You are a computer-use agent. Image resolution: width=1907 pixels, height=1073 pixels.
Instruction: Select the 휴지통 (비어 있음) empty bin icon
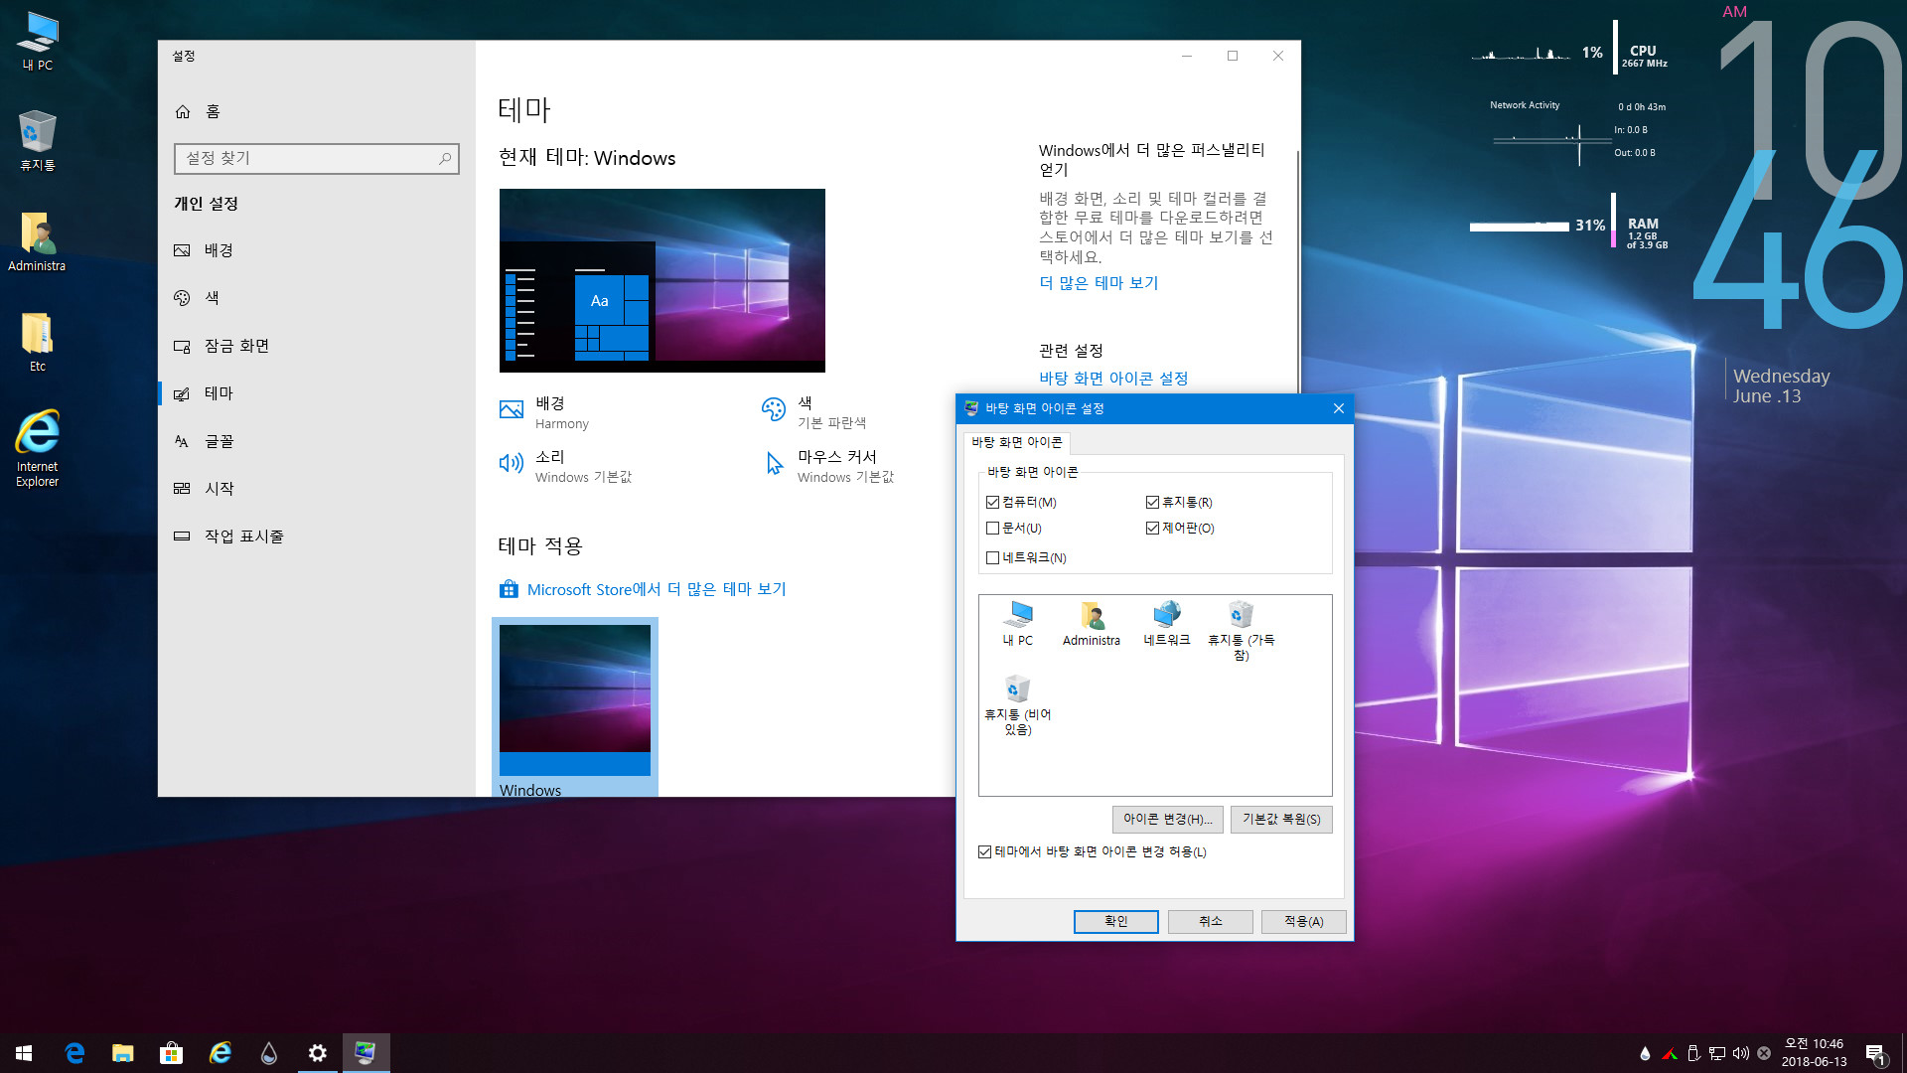point(1018,705)
